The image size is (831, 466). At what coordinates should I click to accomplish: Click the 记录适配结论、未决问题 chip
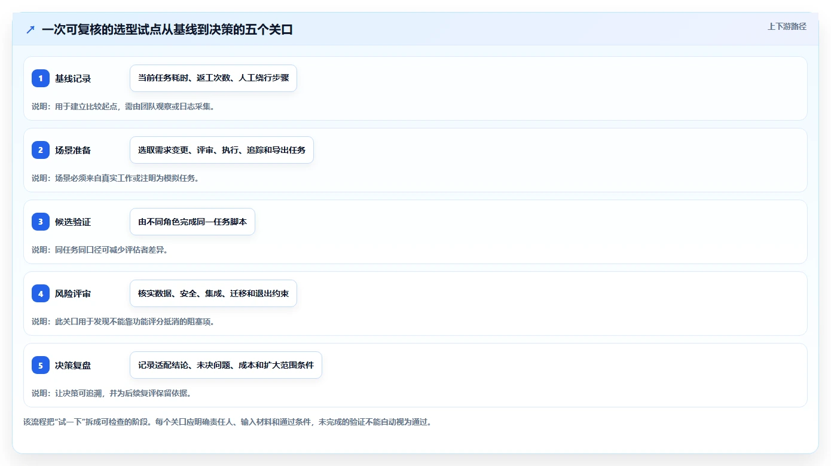click(x=226, y=365)
